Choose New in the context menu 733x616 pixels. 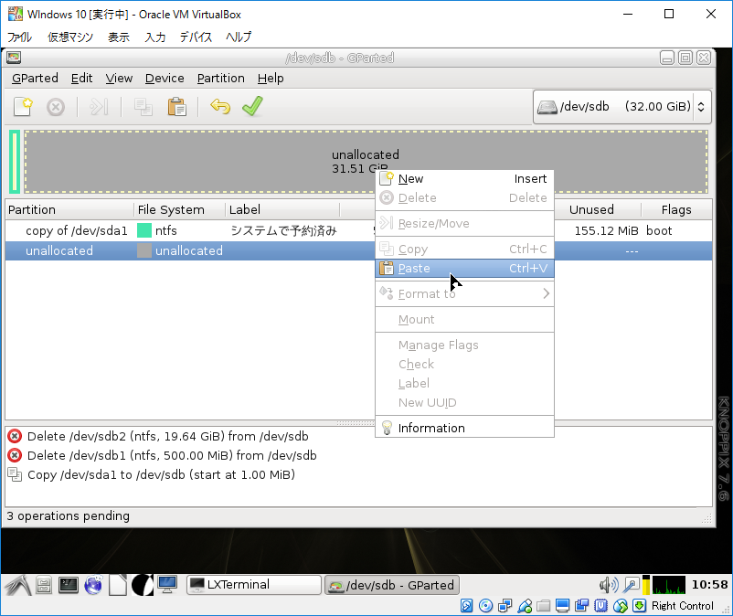click(464, 179)
